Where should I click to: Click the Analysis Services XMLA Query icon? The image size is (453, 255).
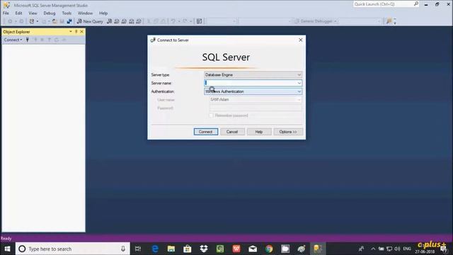click(x=132, y=21)
